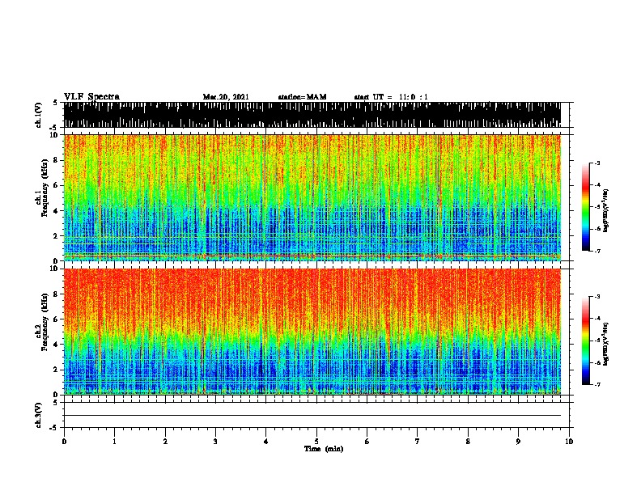Click the "ch.3(V)" axis label
Screen dimensions: 641x495
39,415
